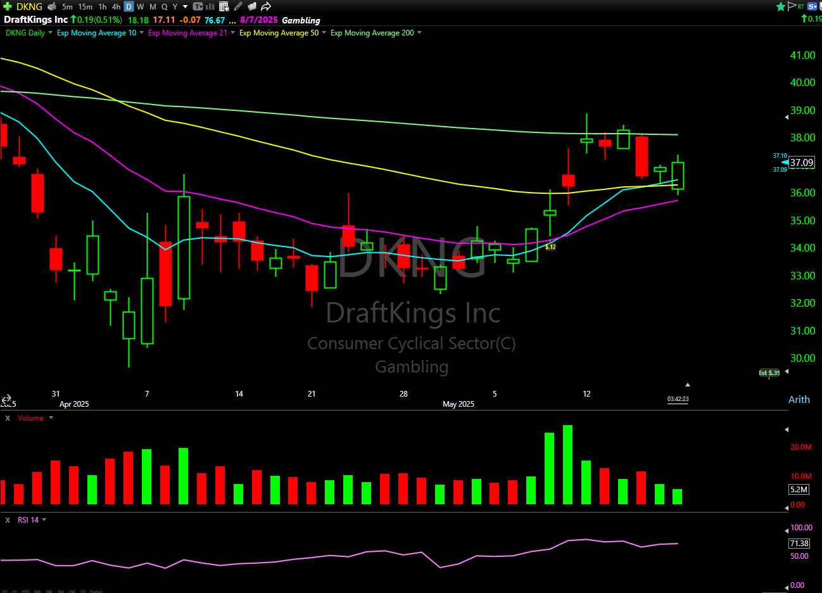Open DKNG Daily price plot dropdown
This screenshot has height=593, width=822.
(50, 33)
